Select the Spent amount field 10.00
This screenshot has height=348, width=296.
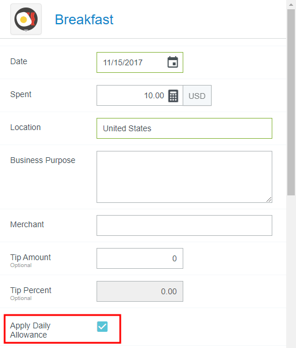[140, 95]
